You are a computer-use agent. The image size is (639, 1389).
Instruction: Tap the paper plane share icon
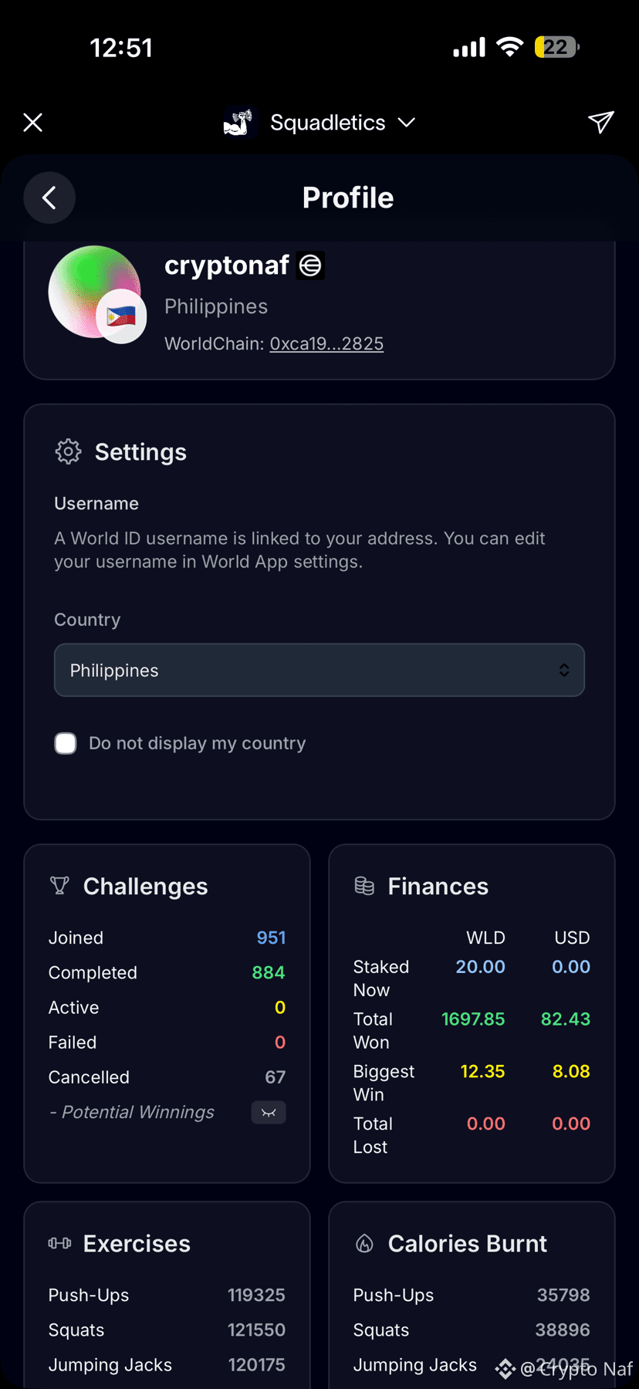(x=600, y=122)
